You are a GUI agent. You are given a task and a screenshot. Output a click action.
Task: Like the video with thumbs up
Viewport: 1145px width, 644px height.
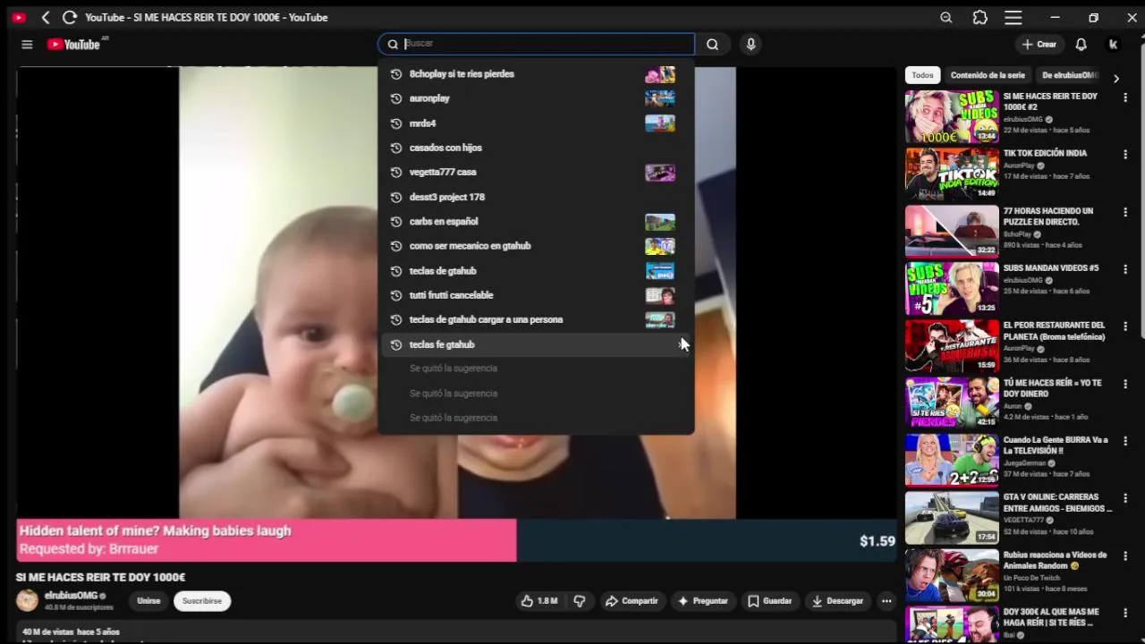[539, 601]
